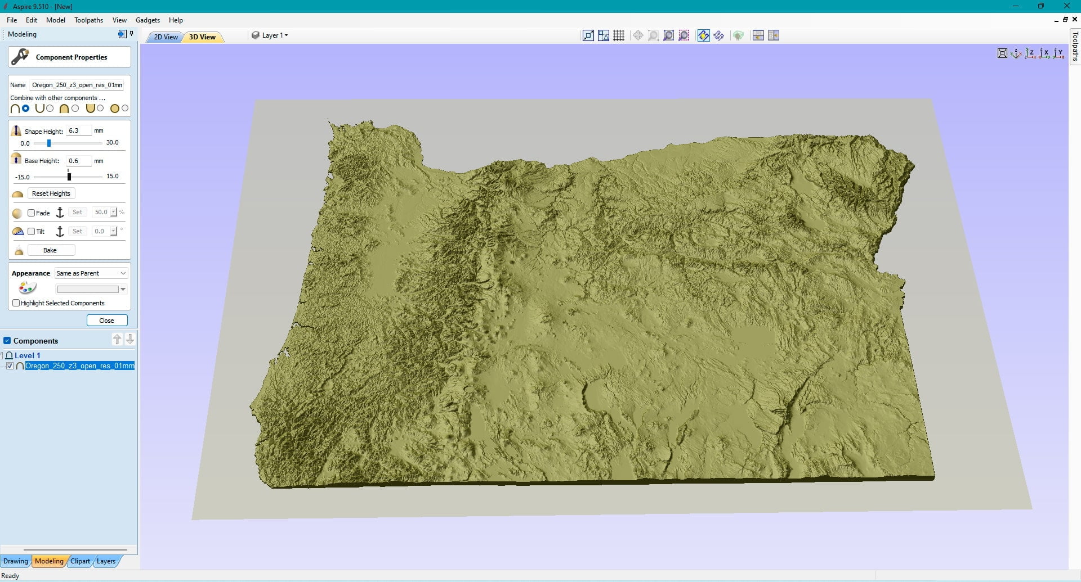
Task: Open the Layer 1 dropdown in toolbar
Action: [x=270, y=35]
